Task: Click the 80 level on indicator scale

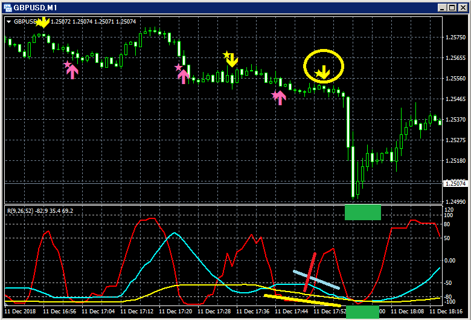Action: (447, 224)
